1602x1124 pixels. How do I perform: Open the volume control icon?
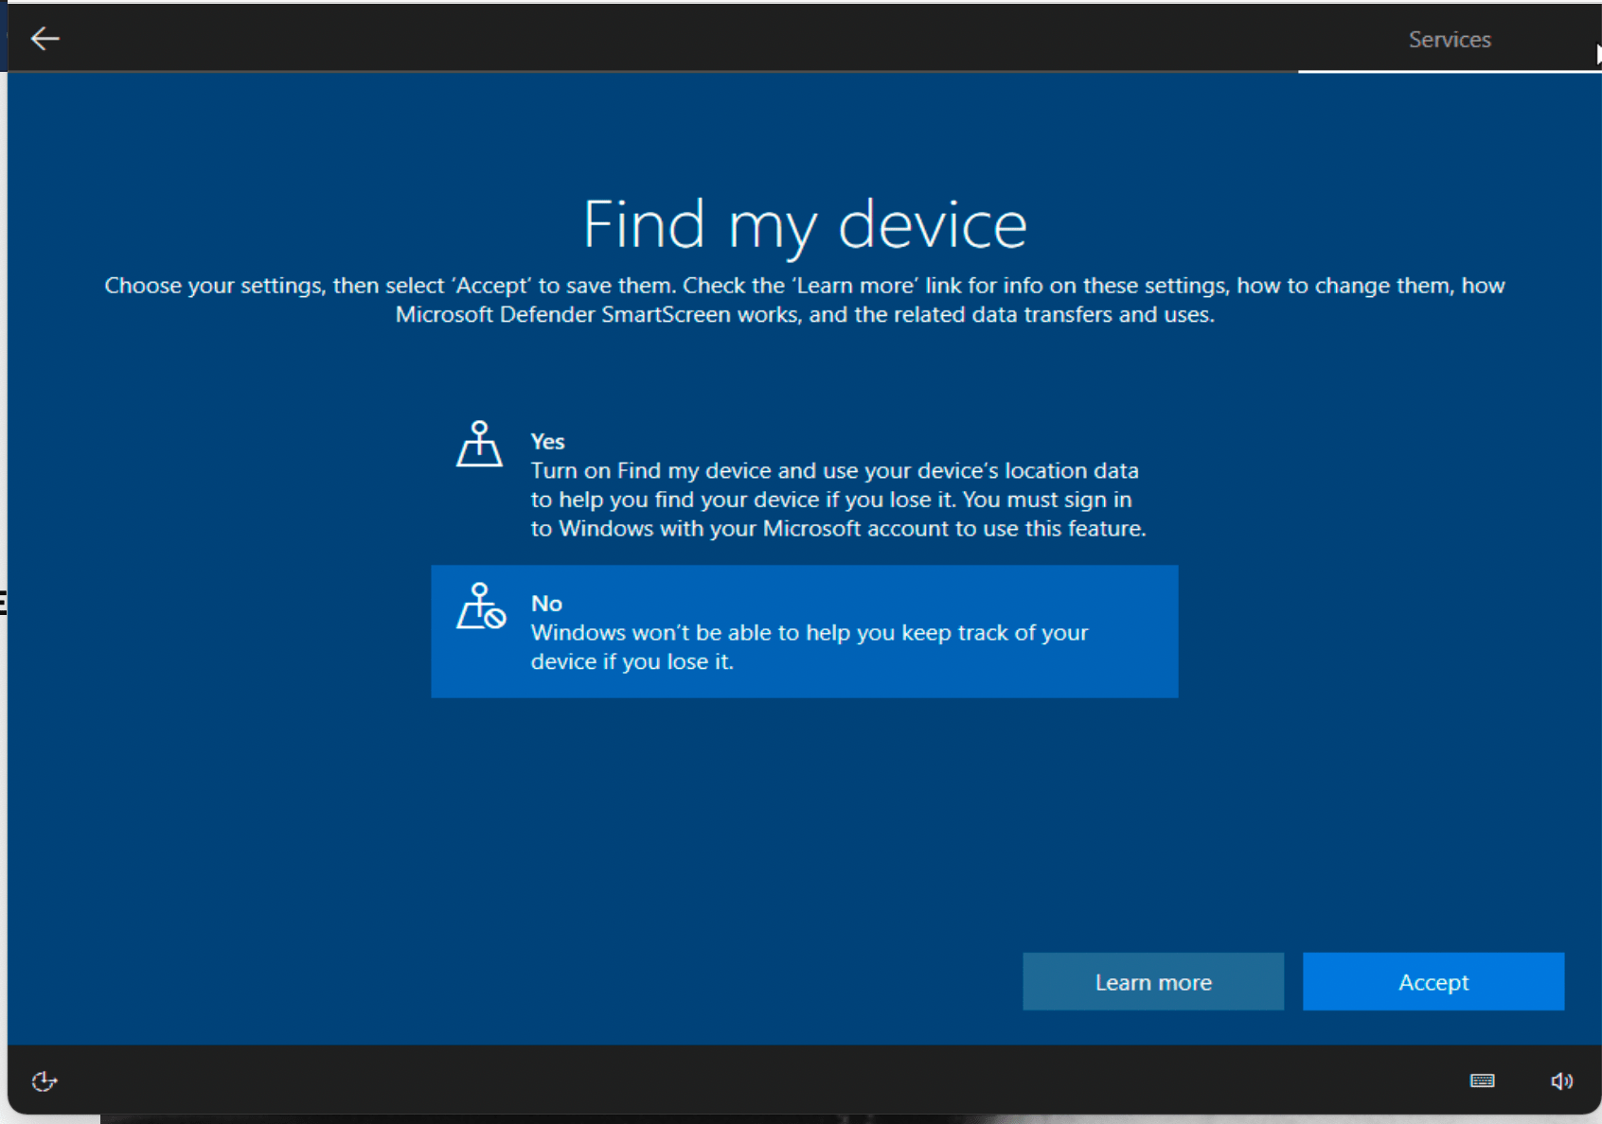click(1559, 1080)
